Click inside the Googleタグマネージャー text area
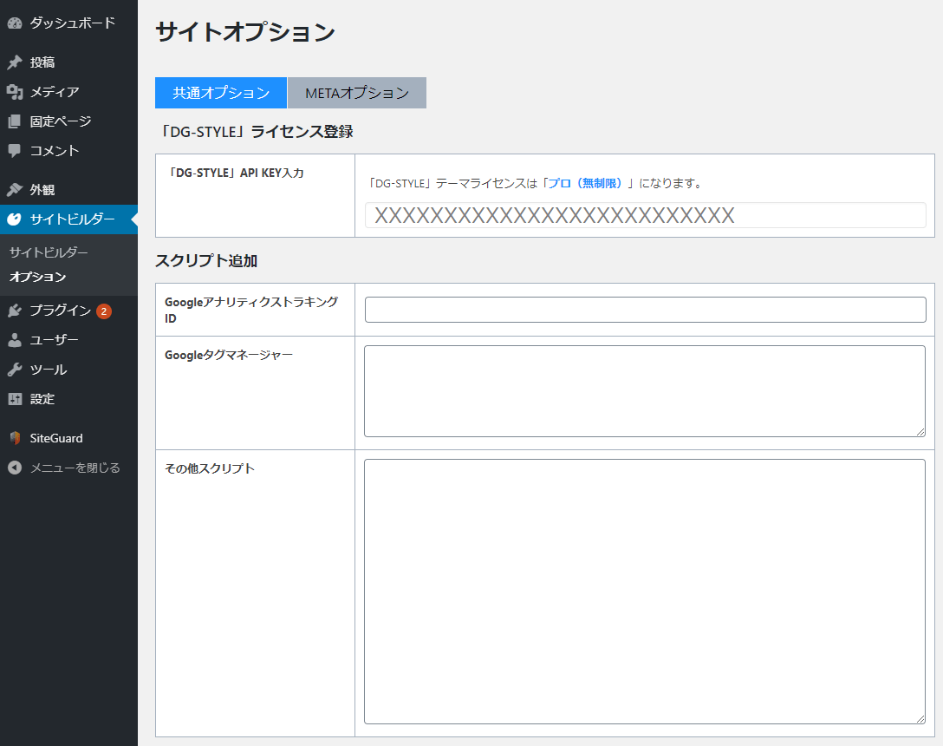This screenshot has height=746, width=943. pyautogui.click(x=645, y=391)
